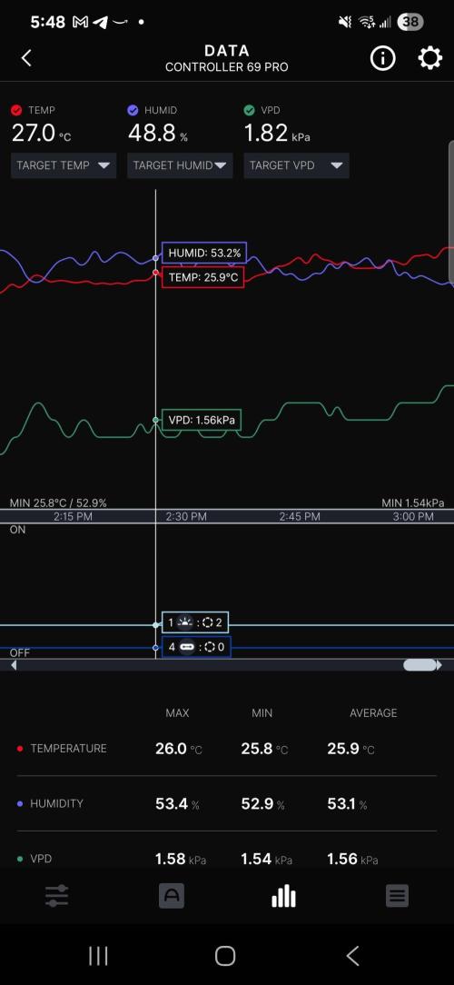Image resolution: width=454 pixels, height=985 pixels.
Task: Tap Android recent apps button
Action: coord(98,956)
